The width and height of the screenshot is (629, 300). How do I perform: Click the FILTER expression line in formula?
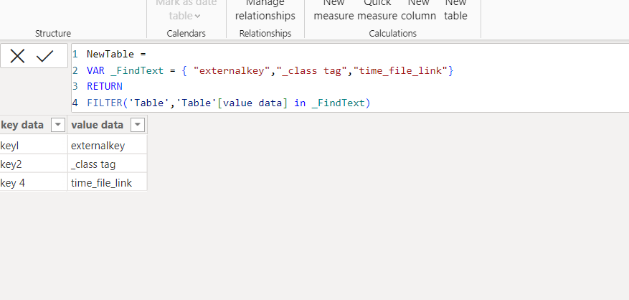click(229, 103)
